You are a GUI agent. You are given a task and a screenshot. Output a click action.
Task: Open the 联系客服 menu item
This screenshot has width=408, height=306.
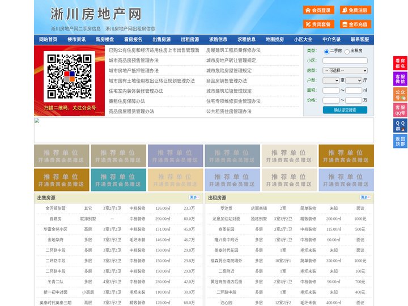(360, 40)
